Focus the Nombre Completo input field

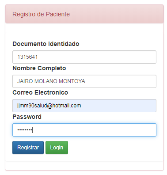(84, 81)
